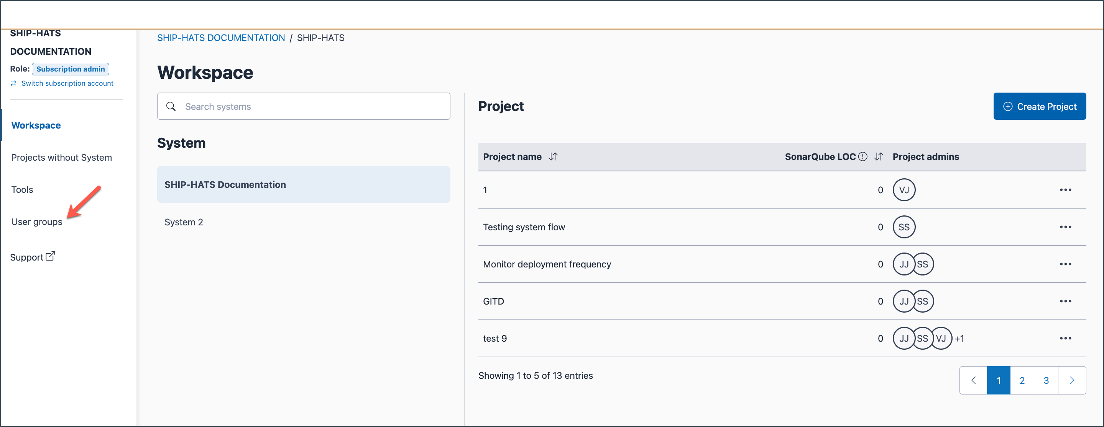Screen dimensions: 1104x427
Task: Open more options for test 9
Action: coord(1065,339)
